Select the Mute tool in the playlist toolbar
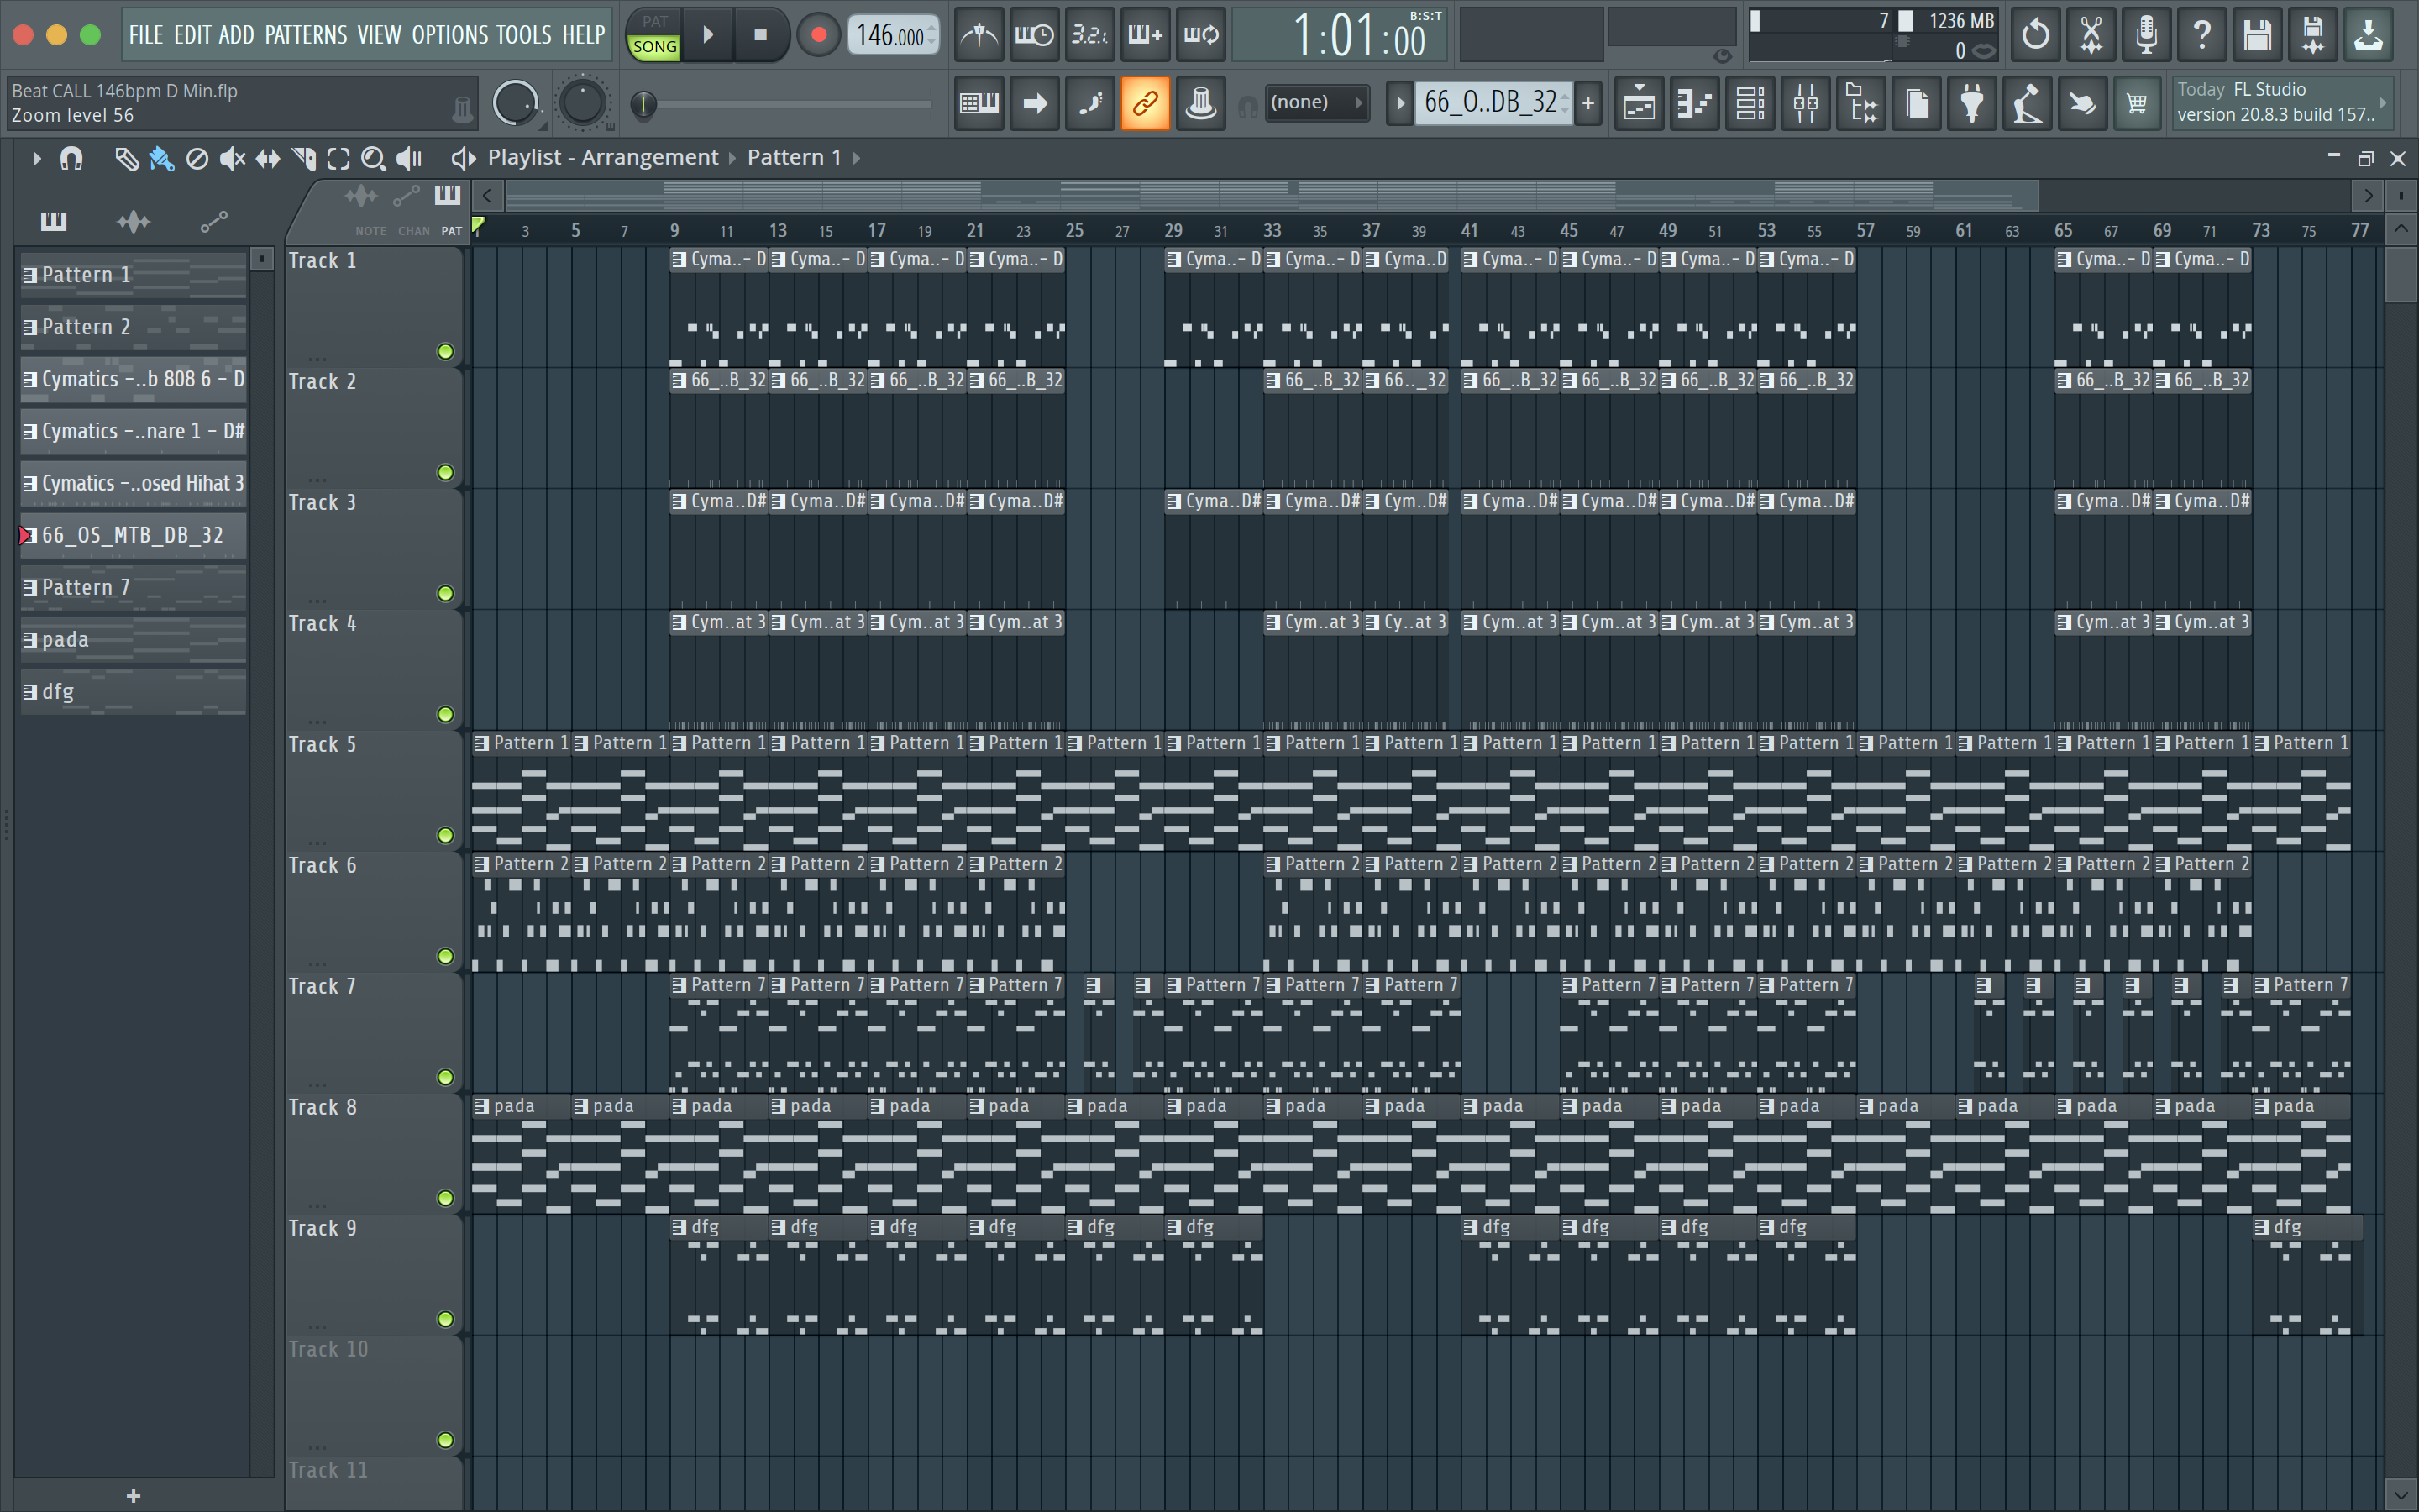2419x1512 pixels. (x=232, y=158)
